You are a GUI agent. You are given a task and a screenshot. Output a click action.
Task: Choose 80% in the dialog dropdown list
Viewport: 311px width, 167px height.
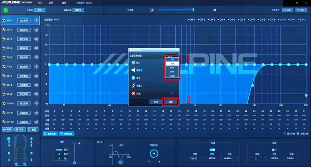click(x=172, y=72)
